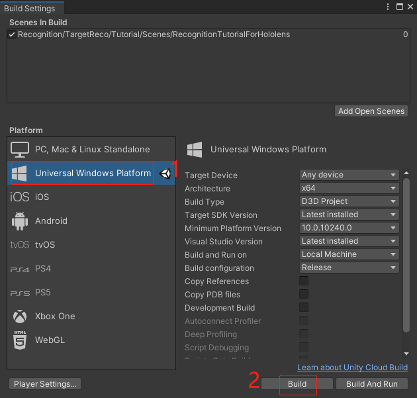Screen dimensions: 417x398
Task: Open the Minimum Platform Version dropdown
Action: pyautogui.click(x=349, y=228)
